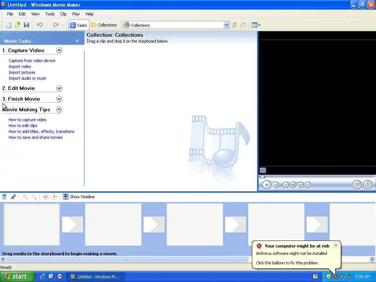
Task: Click the Take Picture camera icon
Action: pyautogui.click(x=368, y=185)
